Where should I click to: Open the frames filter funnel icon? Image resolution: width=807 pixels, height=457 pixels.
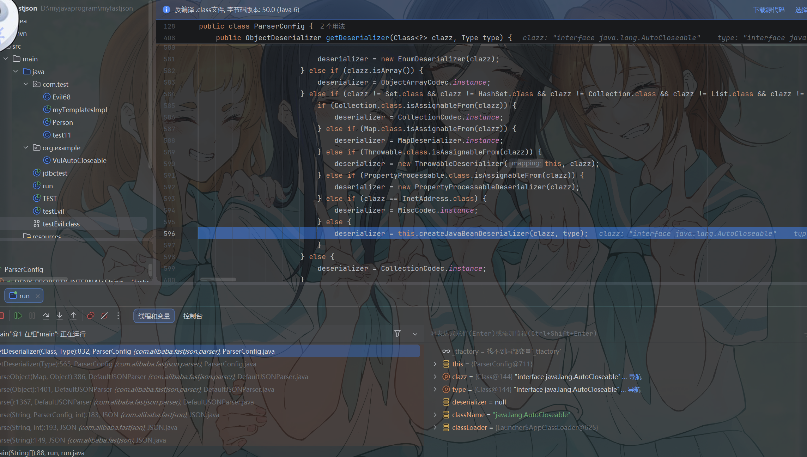coord(397,334)
